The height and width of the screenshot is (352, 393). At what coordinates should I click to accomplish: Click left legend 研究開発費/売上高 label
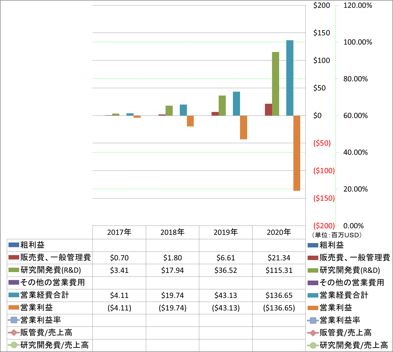(54, 345)
